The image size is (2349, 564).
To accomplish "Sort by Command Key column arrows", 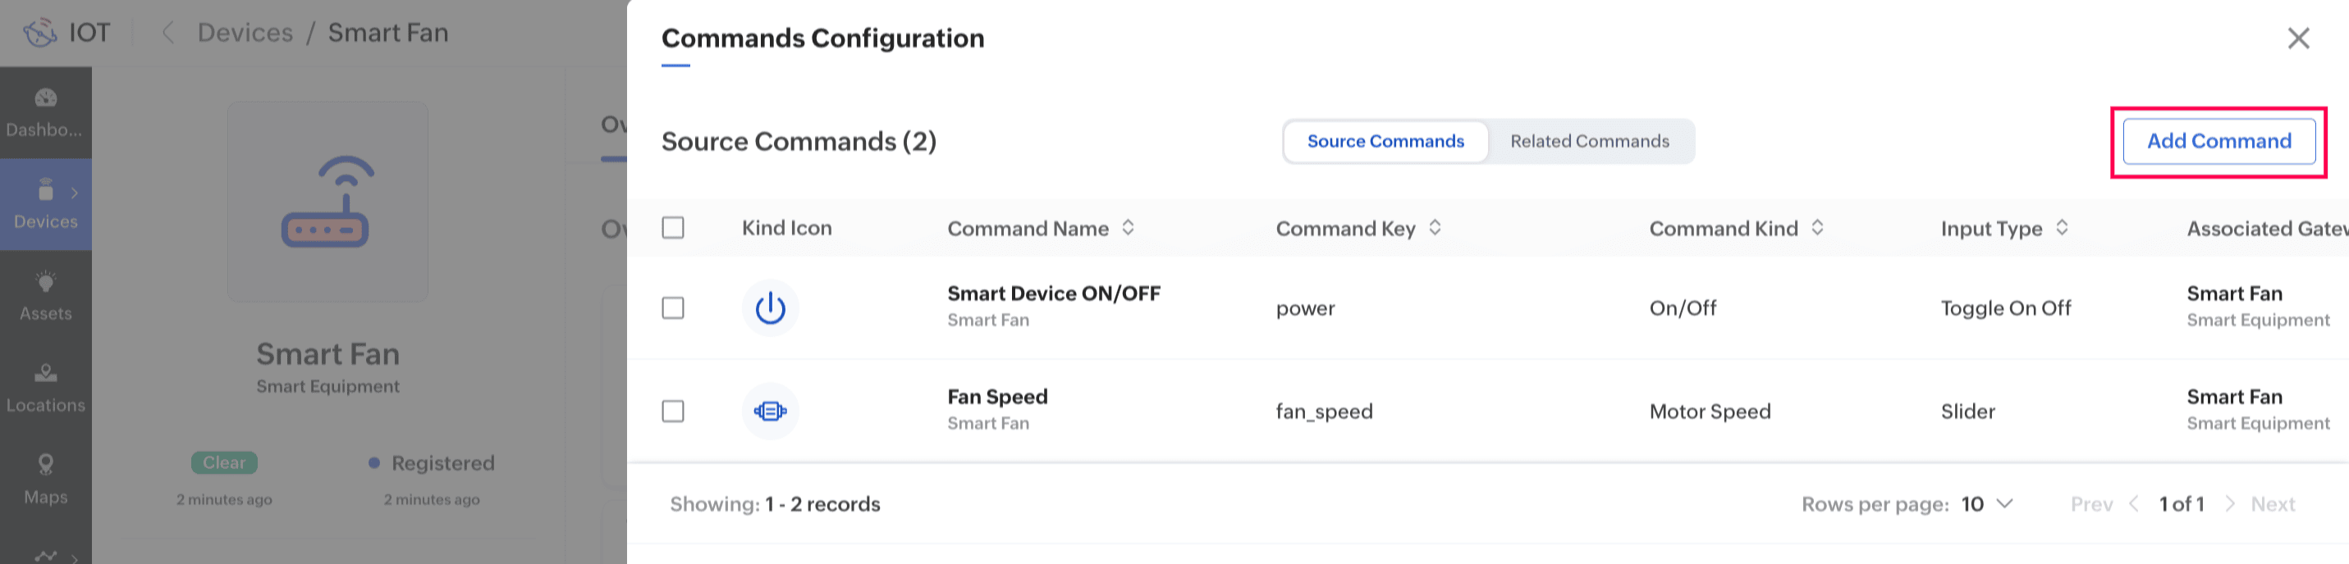I will click(x=1435, y=228).
